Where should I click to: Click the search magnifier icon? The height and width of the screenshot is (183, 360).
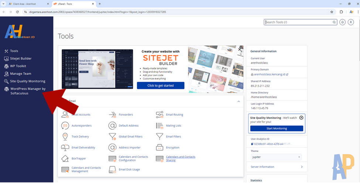334,22
